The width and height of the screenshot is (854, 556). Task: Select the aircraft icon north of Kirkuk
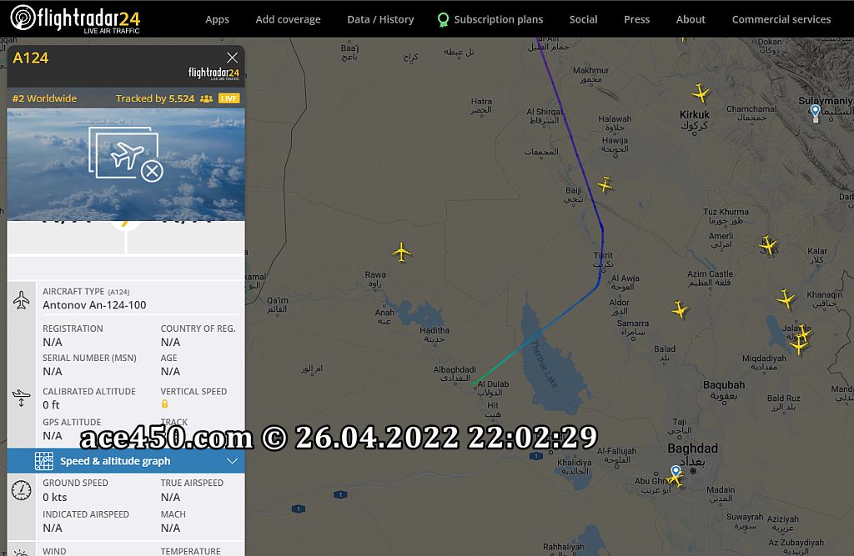tap(701, 93)
